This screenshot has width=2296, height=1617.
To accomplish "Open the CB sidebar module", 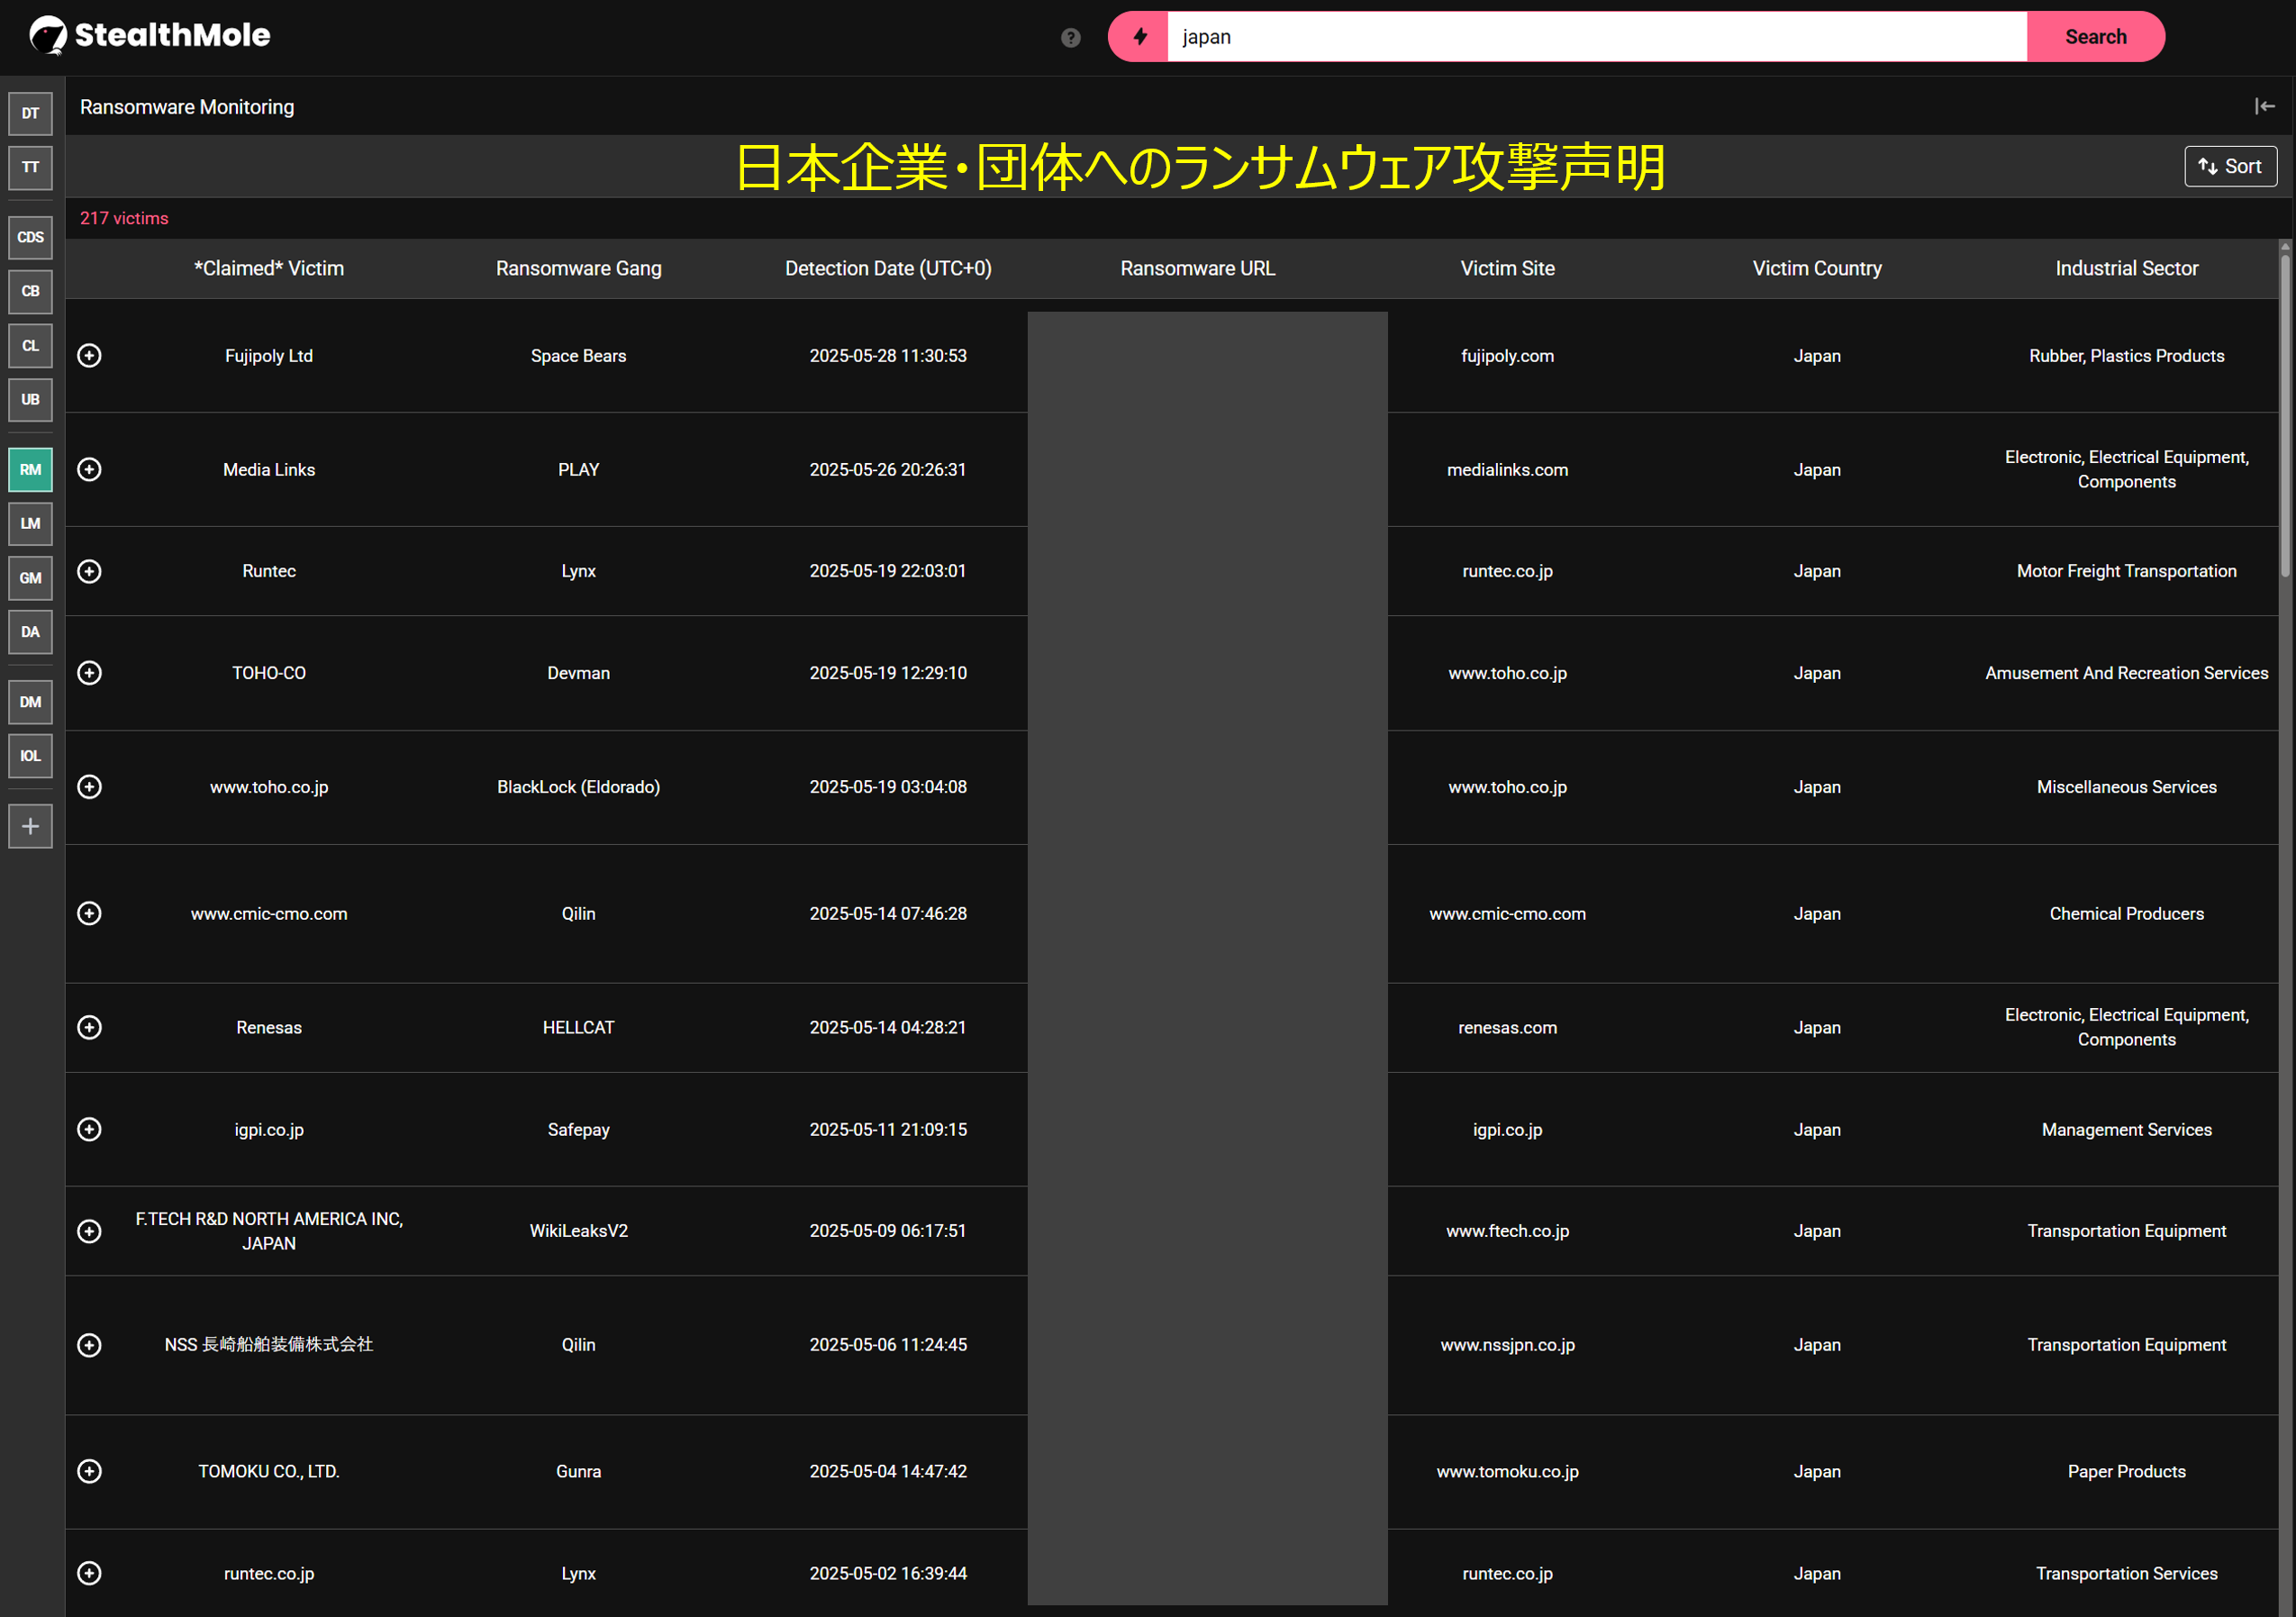I will pos(30,291).
